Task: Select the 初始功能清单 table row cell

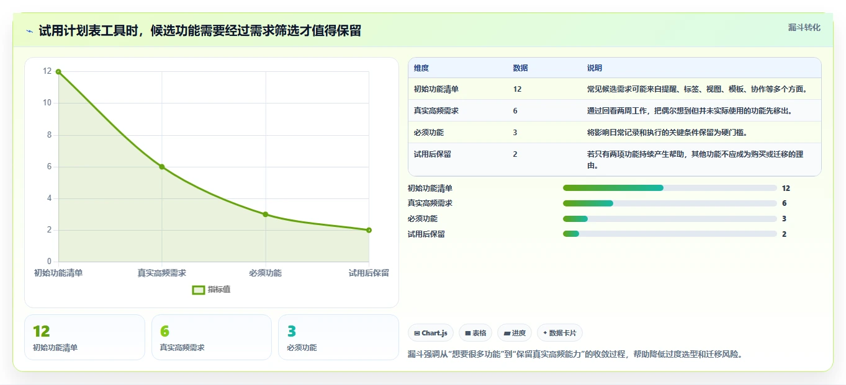Action: click(436, 89)
